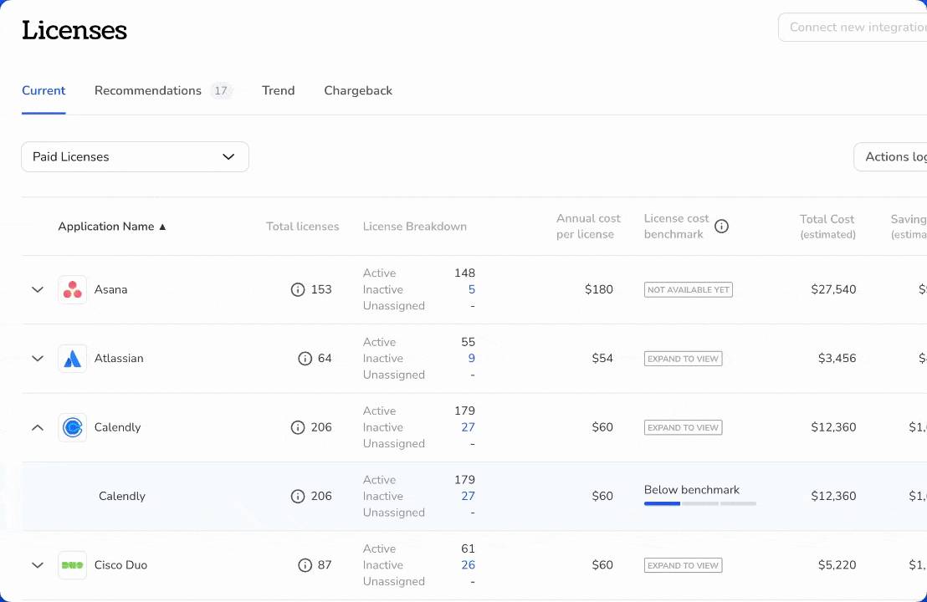Collapse the Calendly row chevron
This screenshot has height=602, width=927.
point(38,427)
